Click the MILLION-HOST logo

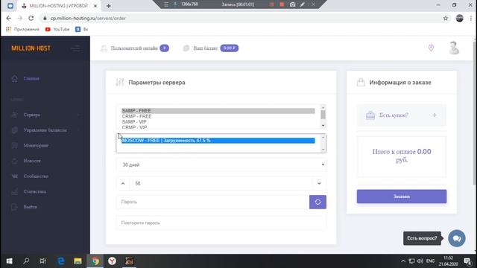[x=31, y=48]
